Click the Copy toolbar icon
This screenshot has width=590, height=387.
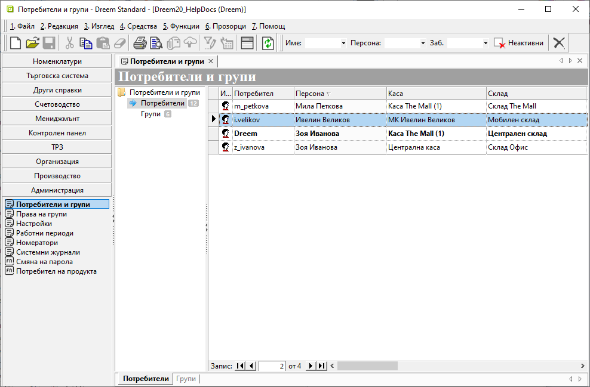[x=86, y=43]
